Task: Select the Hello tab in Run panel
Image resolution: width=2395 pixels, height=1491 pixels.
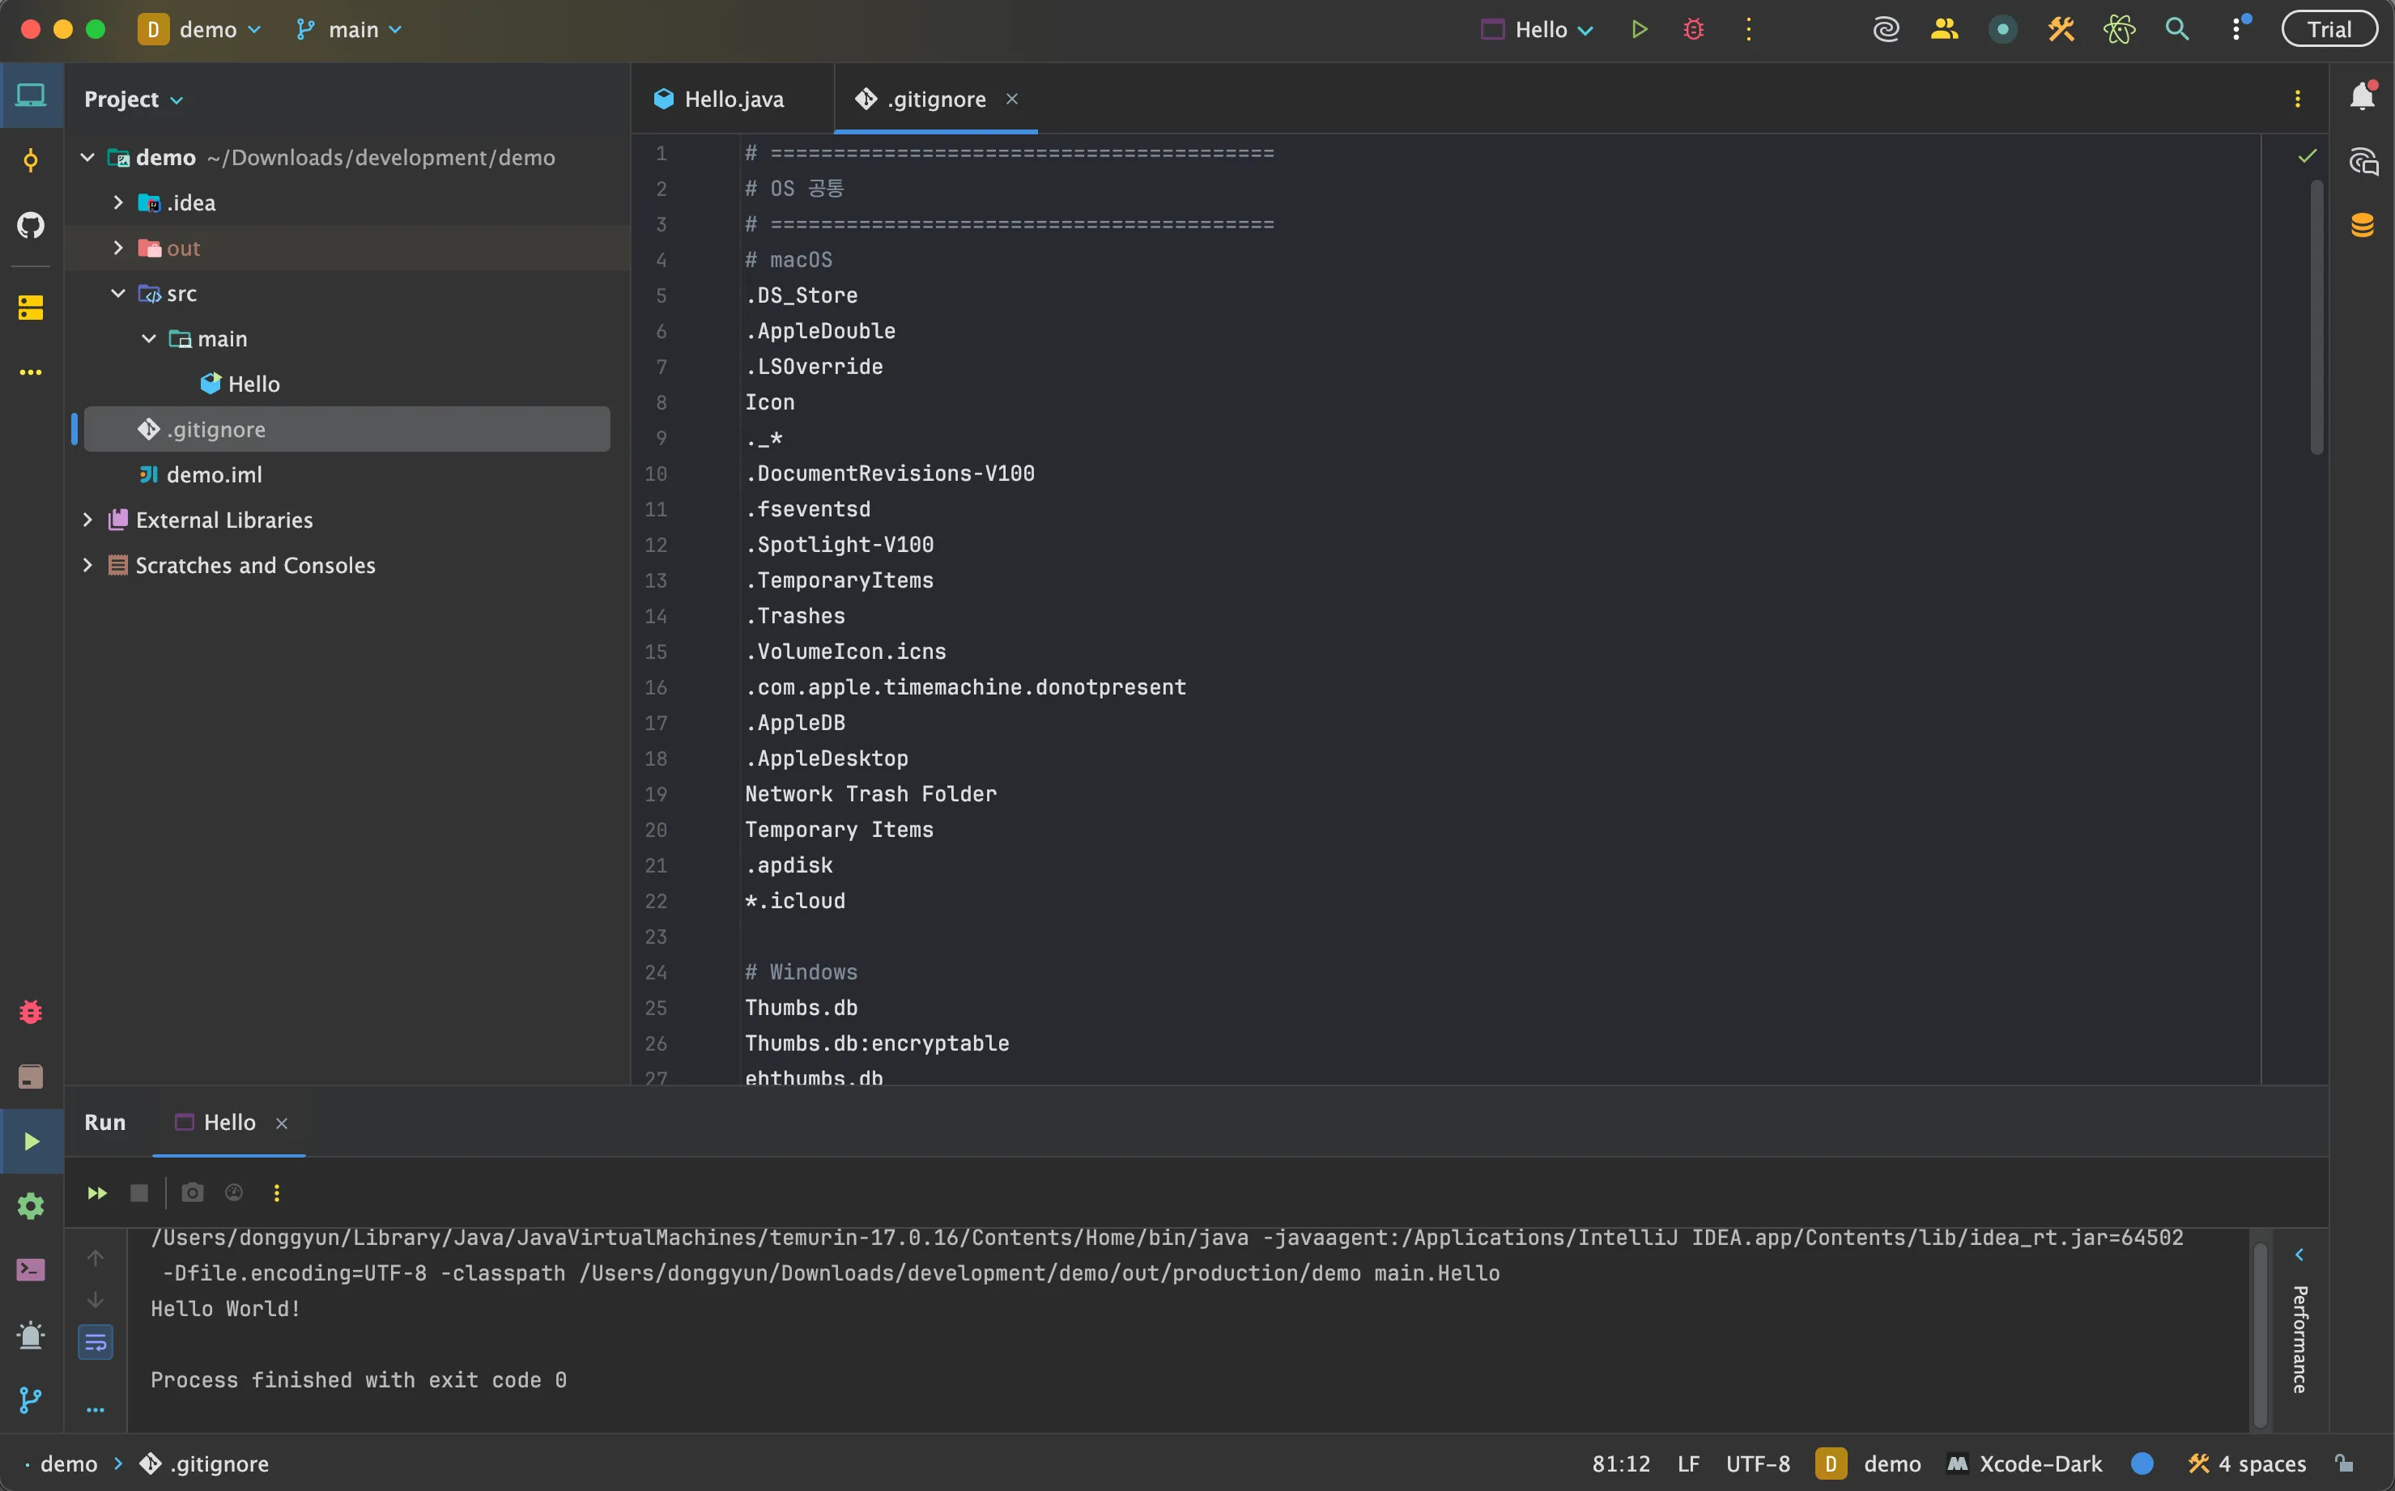Action: (229, 1122)
